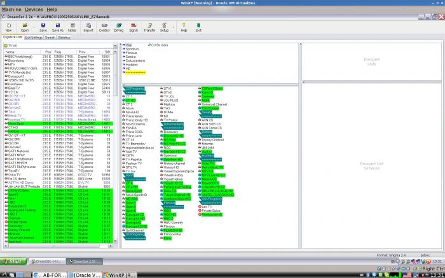445x278 pixels.
Task: Select the OCKO TV row in service list
Action: point(58,175)
